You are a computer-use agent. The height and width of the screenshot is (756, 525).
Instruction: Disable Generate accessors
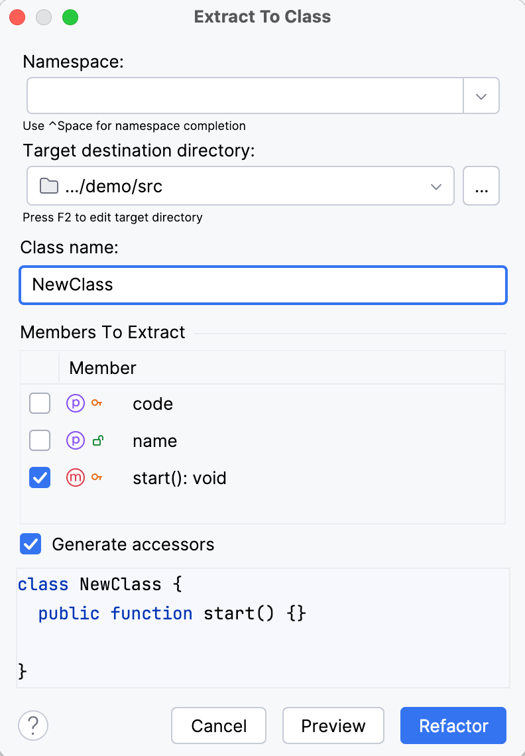(x=30, y=544)
